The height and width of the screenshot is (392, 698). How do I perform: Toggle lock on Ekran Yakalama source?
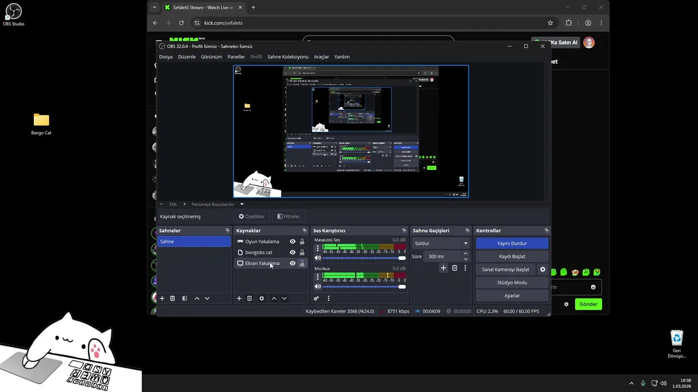(x=302, y=264)
